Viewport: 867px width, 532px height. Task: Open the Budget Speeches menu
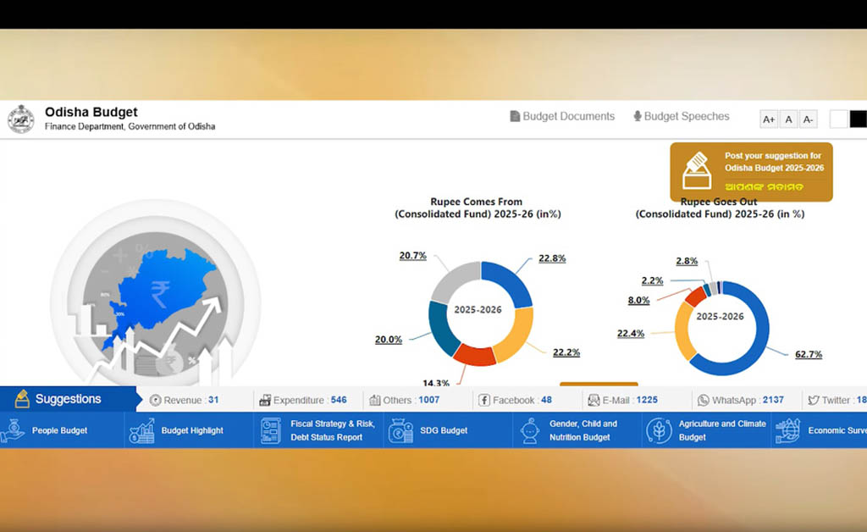click(682, 116)
